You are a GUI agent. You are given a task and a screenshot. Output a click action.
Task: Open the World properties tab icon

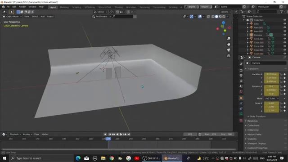241,91
